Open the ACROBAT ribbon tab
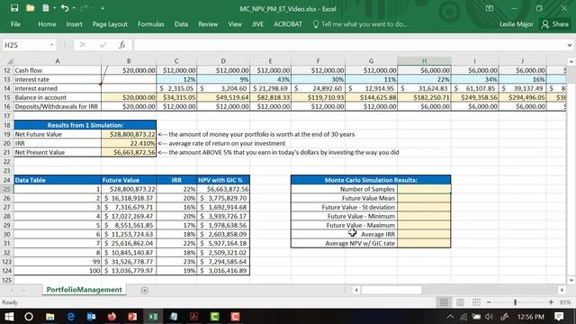The height and width of the screenshot is (324, 576). [x=288, y=24]
